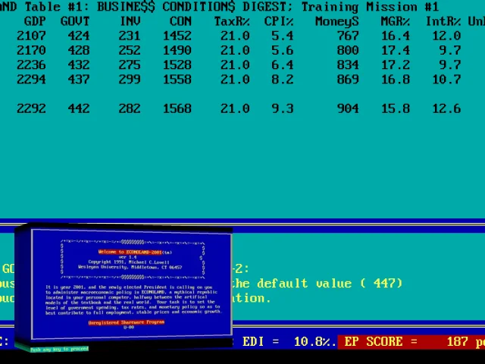The width and height of the screenshot is (485, 364).
Task: Click CON value 1528
Action: [x=177, y=65]
